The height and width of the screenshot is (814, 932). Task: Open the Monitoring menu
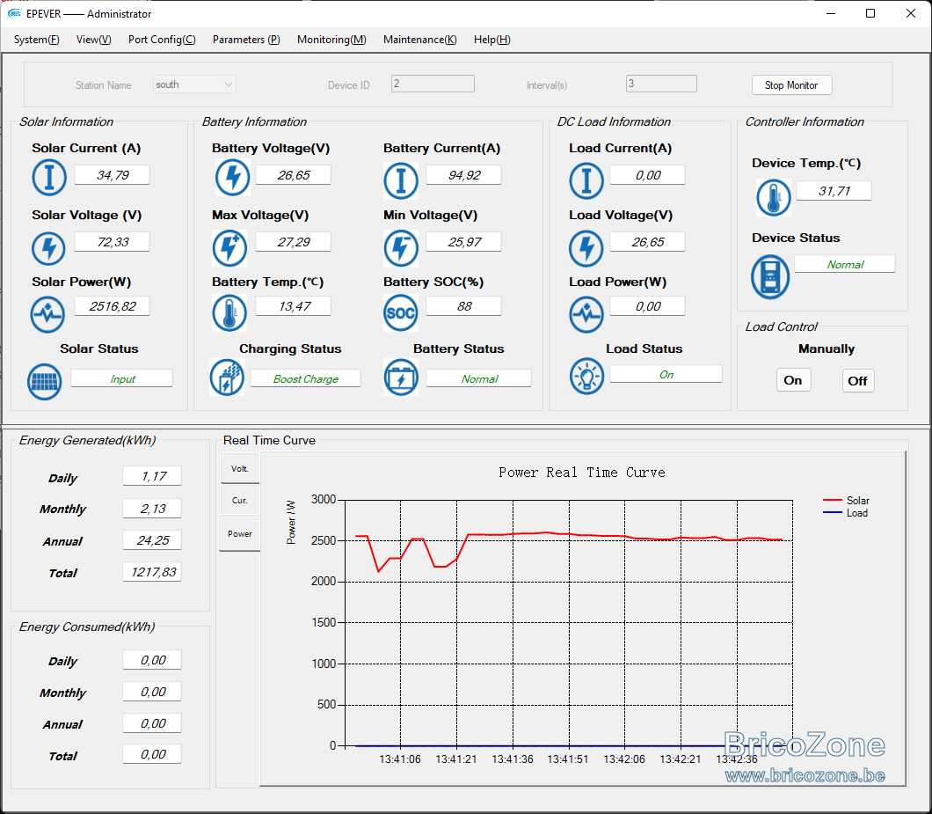pos(331,40)
